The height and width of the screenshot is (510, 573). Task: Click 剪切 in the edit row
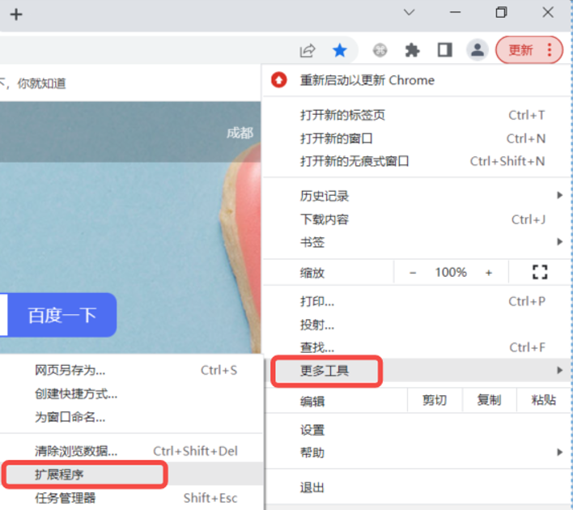coord(435,401)
